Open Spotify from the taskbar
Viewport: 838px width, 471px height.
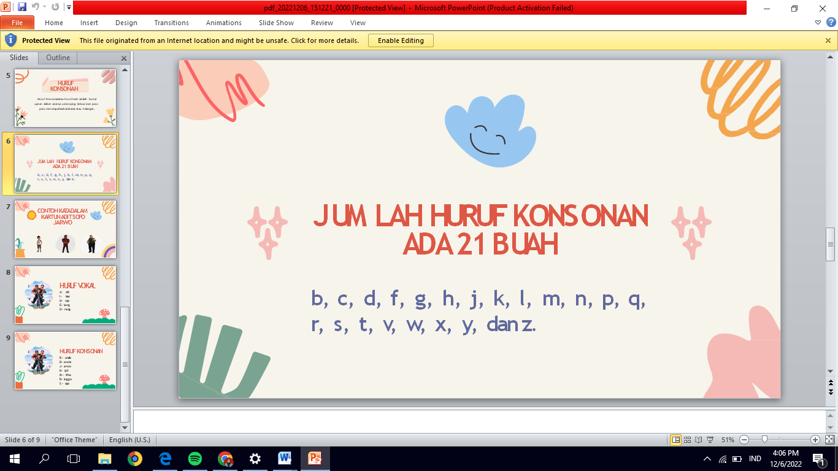click(x=195, y=459)
